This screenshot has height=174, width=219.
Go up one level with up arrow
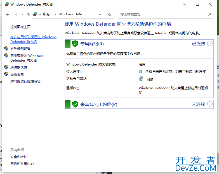pyautogui.click(x=28, y=14)
